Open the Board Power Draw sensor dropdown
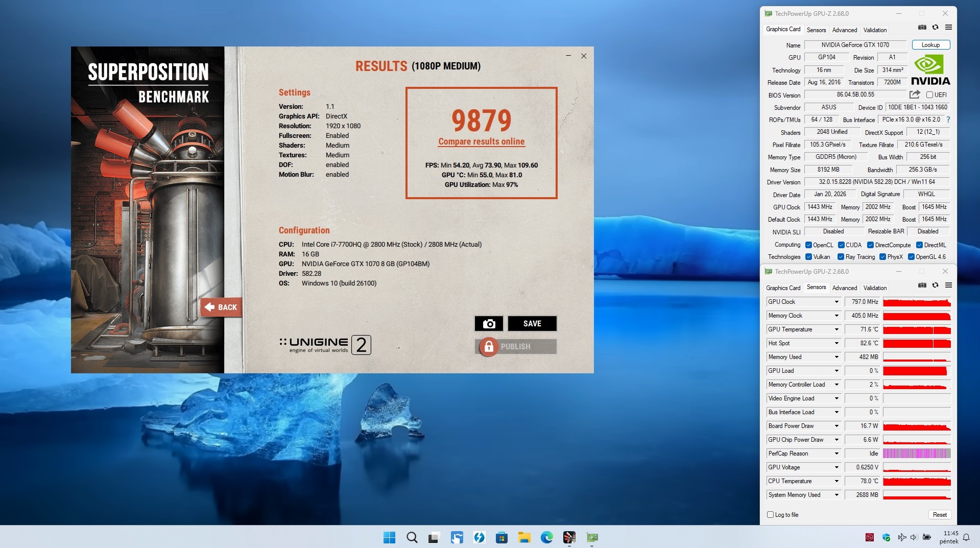 click(836, 426)
